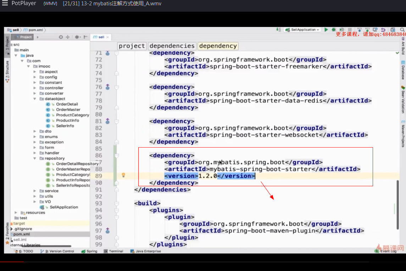Open the Maven Projects side tab
406x271 pixels.
point(403,134)
